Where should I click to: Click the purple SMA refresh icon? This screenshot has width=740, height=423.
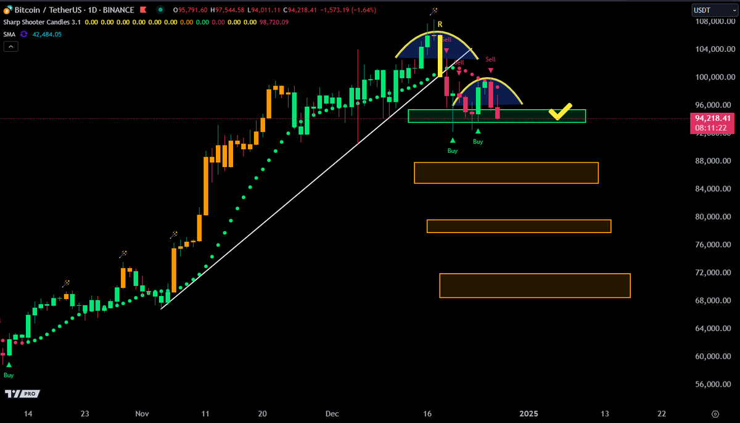coord(23,35)
